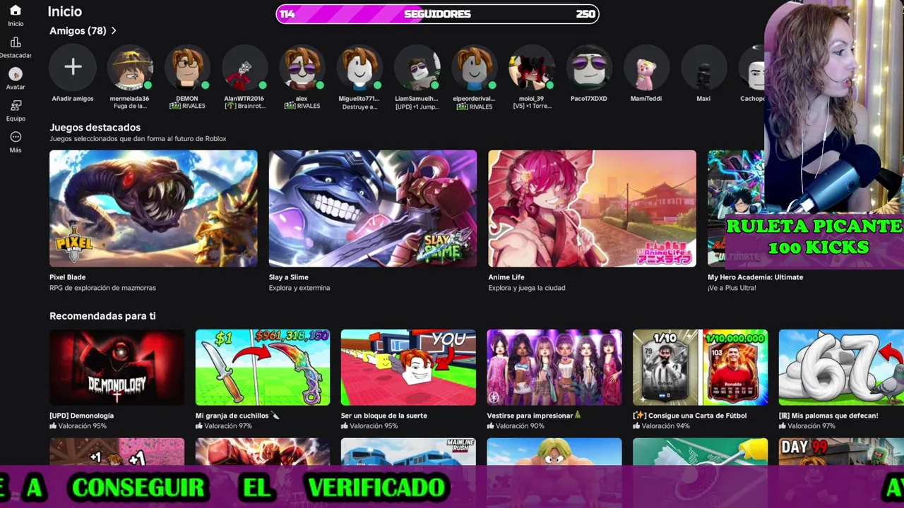
Task: Open the Pixel Blade featured game thumbnail
Action: [x=153, y=208]
